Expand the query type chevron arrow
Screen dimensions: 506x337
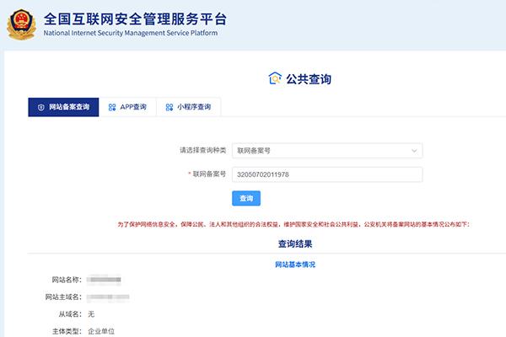(x=414, y=151)
